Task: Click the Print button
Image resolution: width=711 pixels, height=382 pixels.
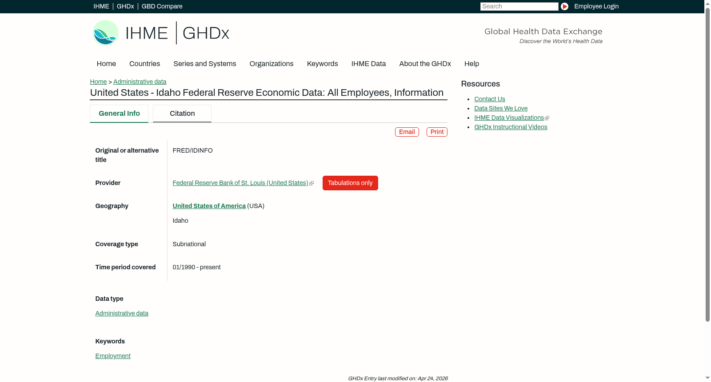Action: [437, 132]
